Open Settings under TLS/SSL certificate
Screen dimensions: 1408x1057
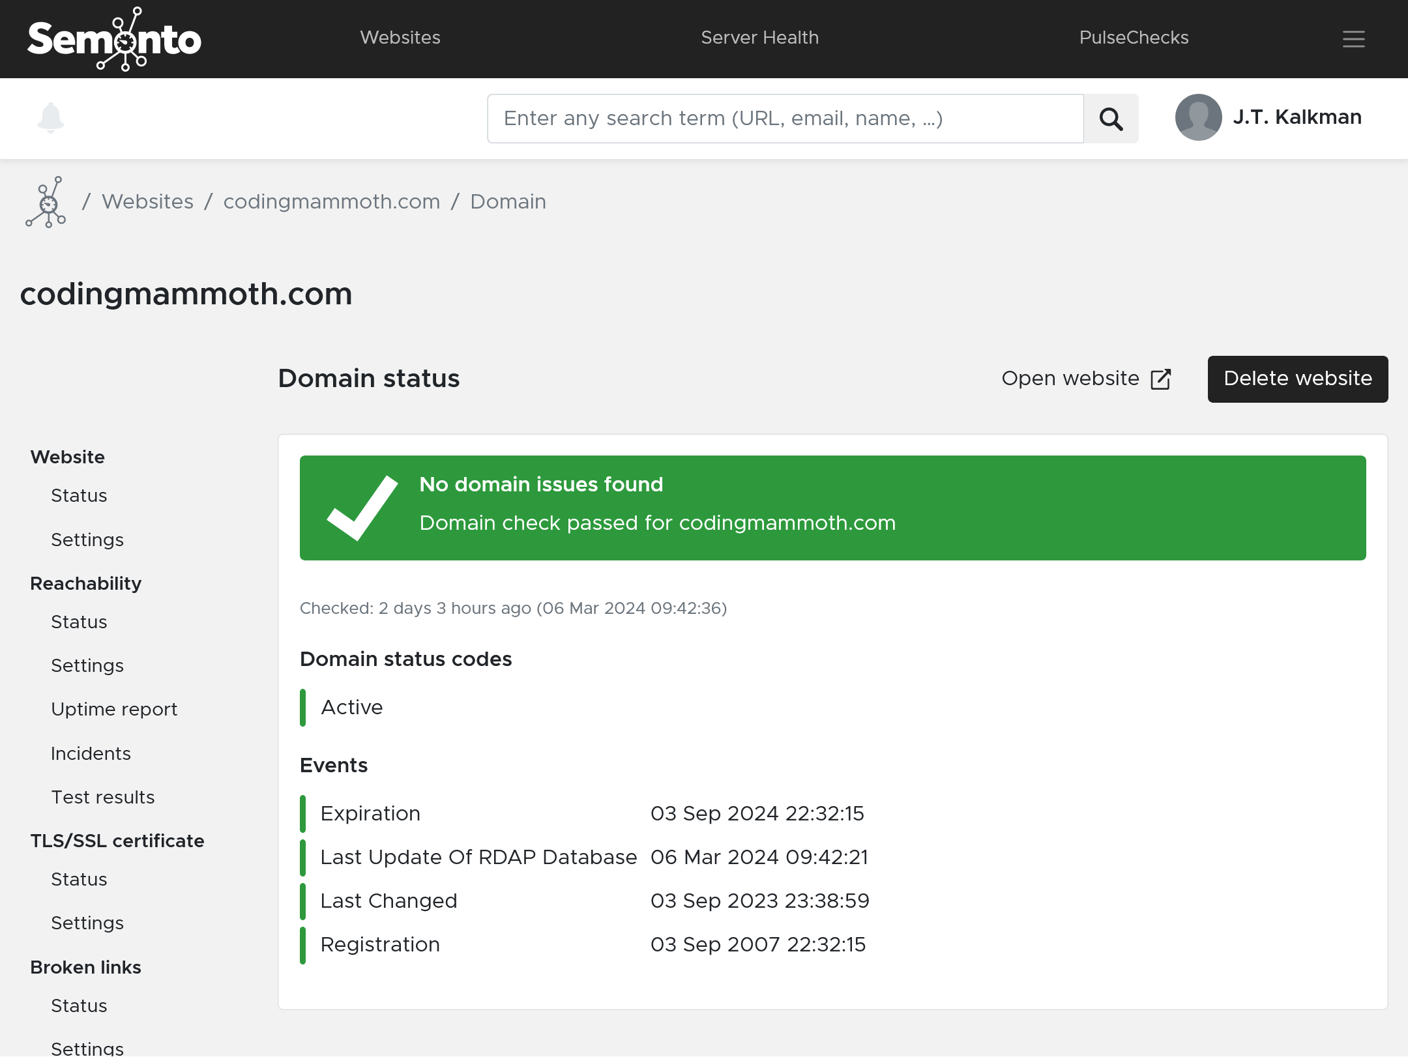click(87, 923)
